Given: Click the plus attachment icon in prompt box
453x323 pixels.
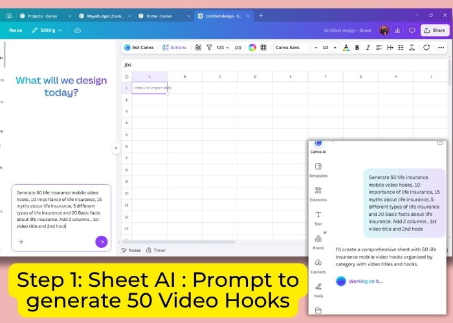Looking at the screenshot, I should pyautogui.click(x=21, y=242).
